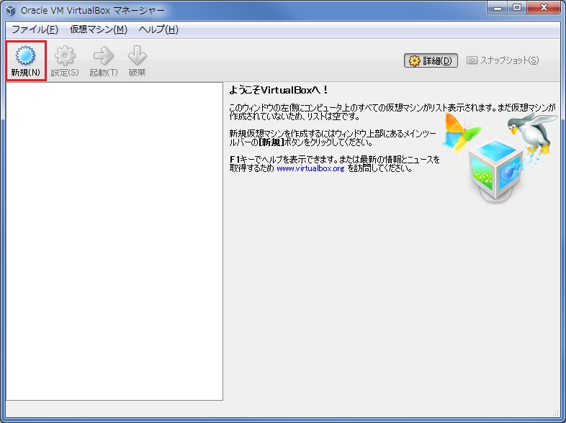
Task: Click the ようこそVirtualBoxへ！ heading
Action: pos(278,90)
